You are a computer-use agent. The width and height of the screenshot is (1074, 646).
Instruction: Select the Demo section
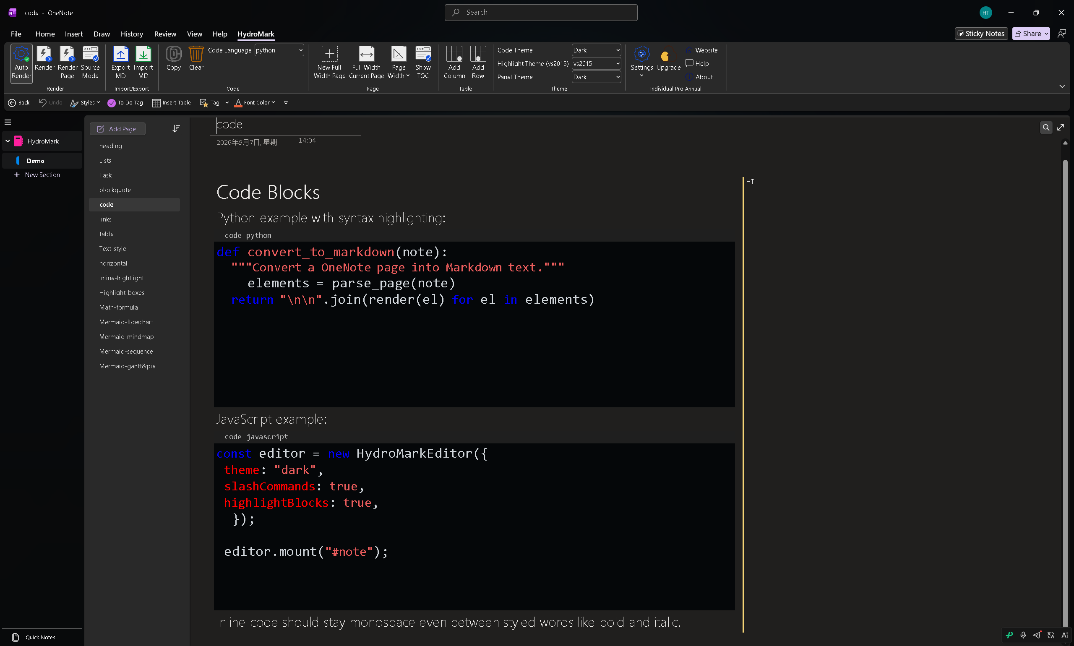(42, 161)
